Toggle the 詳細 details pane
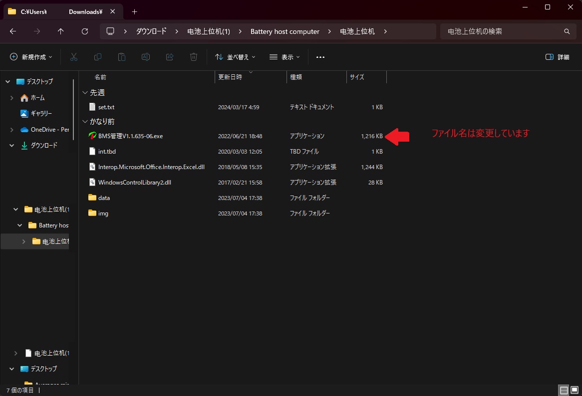The width and height of the screenshot is (582, 396). click(x=557, y=57)
